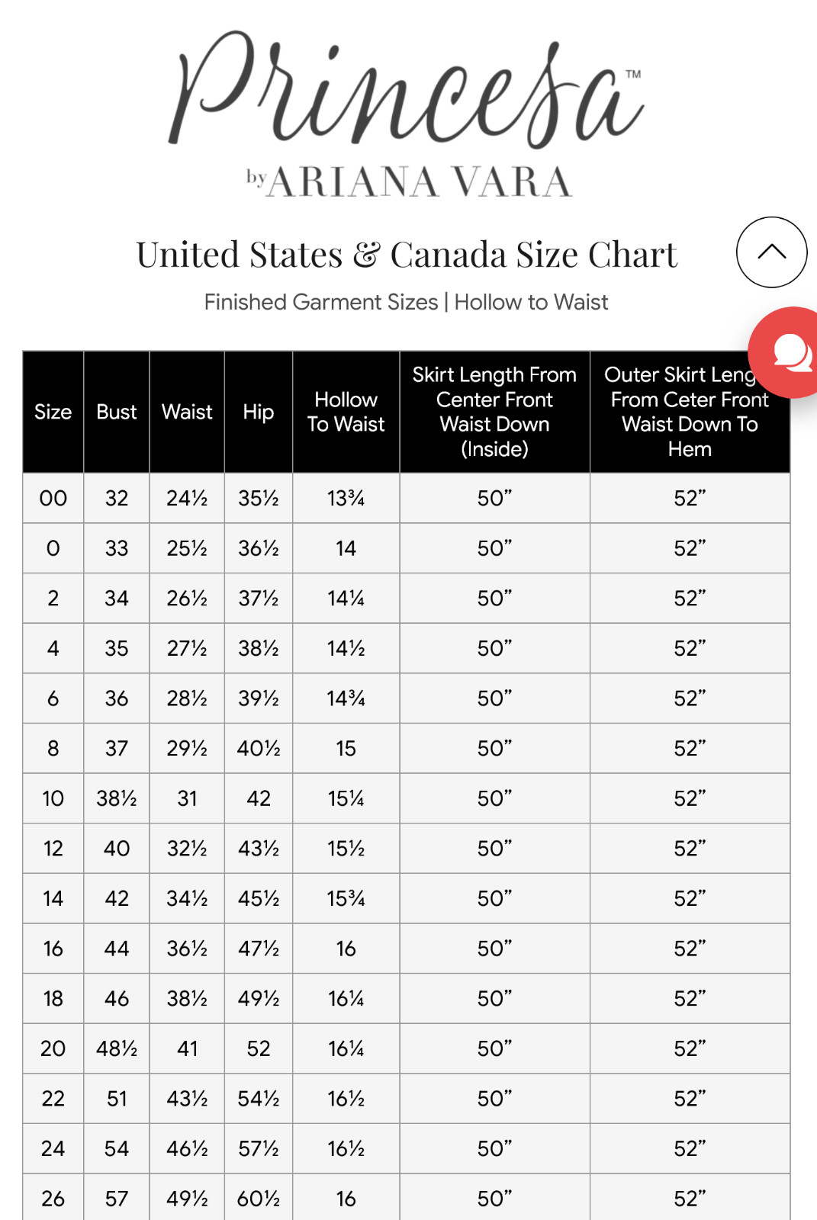817x1220 pixels.
Task: Click the size 26 row label
Action: pos(53,1199)
